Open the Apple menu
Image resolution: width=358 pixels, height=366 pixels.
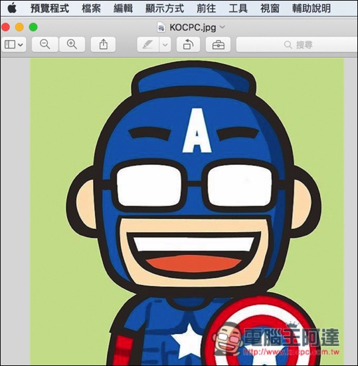tap(12, 9)
